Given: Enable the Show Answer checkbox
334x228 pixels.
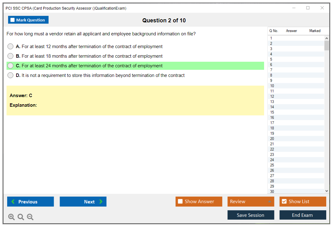Looking at the screenshot, I should tap(180, 202).
